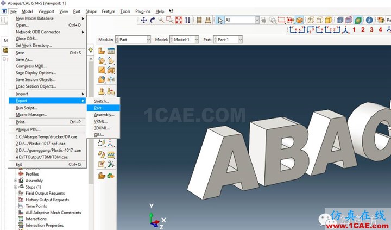This screenshot has width=391, height=230.
Task: Apply custom view number 2
Action: pyautogui.click(x=363, y=30)
